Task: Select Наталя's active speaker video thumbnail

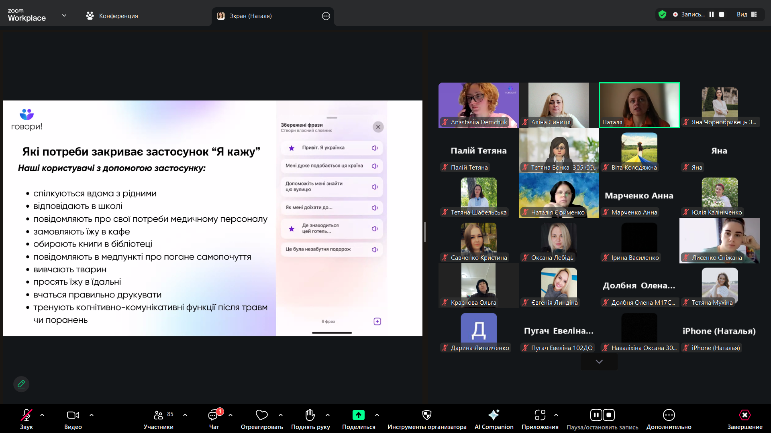Action: [x=639, y=105]
